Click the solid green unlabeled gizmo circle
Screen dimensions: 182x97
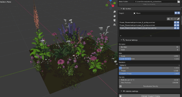107,5
